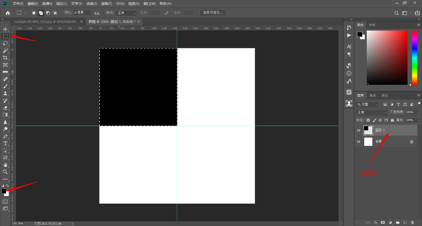Select the Magic Wand tool
This screenshot has width=422, height=226.
pyautogui.click(x=5, y=51)
